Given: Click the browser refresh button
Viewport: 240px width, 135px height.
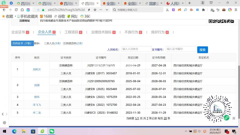Looking at the screenshot, I should pyautogui.click(x=16, y=10).
